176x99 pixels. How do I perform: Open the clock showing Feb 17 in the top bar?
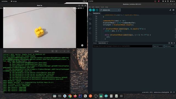[88, 1]
